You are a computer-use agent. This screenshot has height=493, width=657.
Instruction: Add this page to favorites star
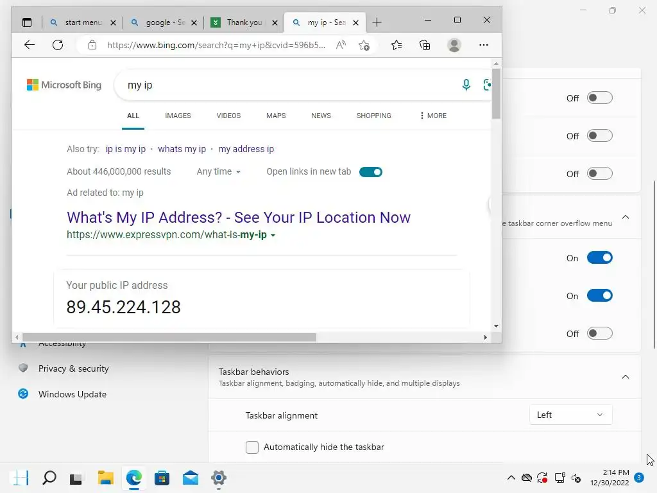click(364, 45)
